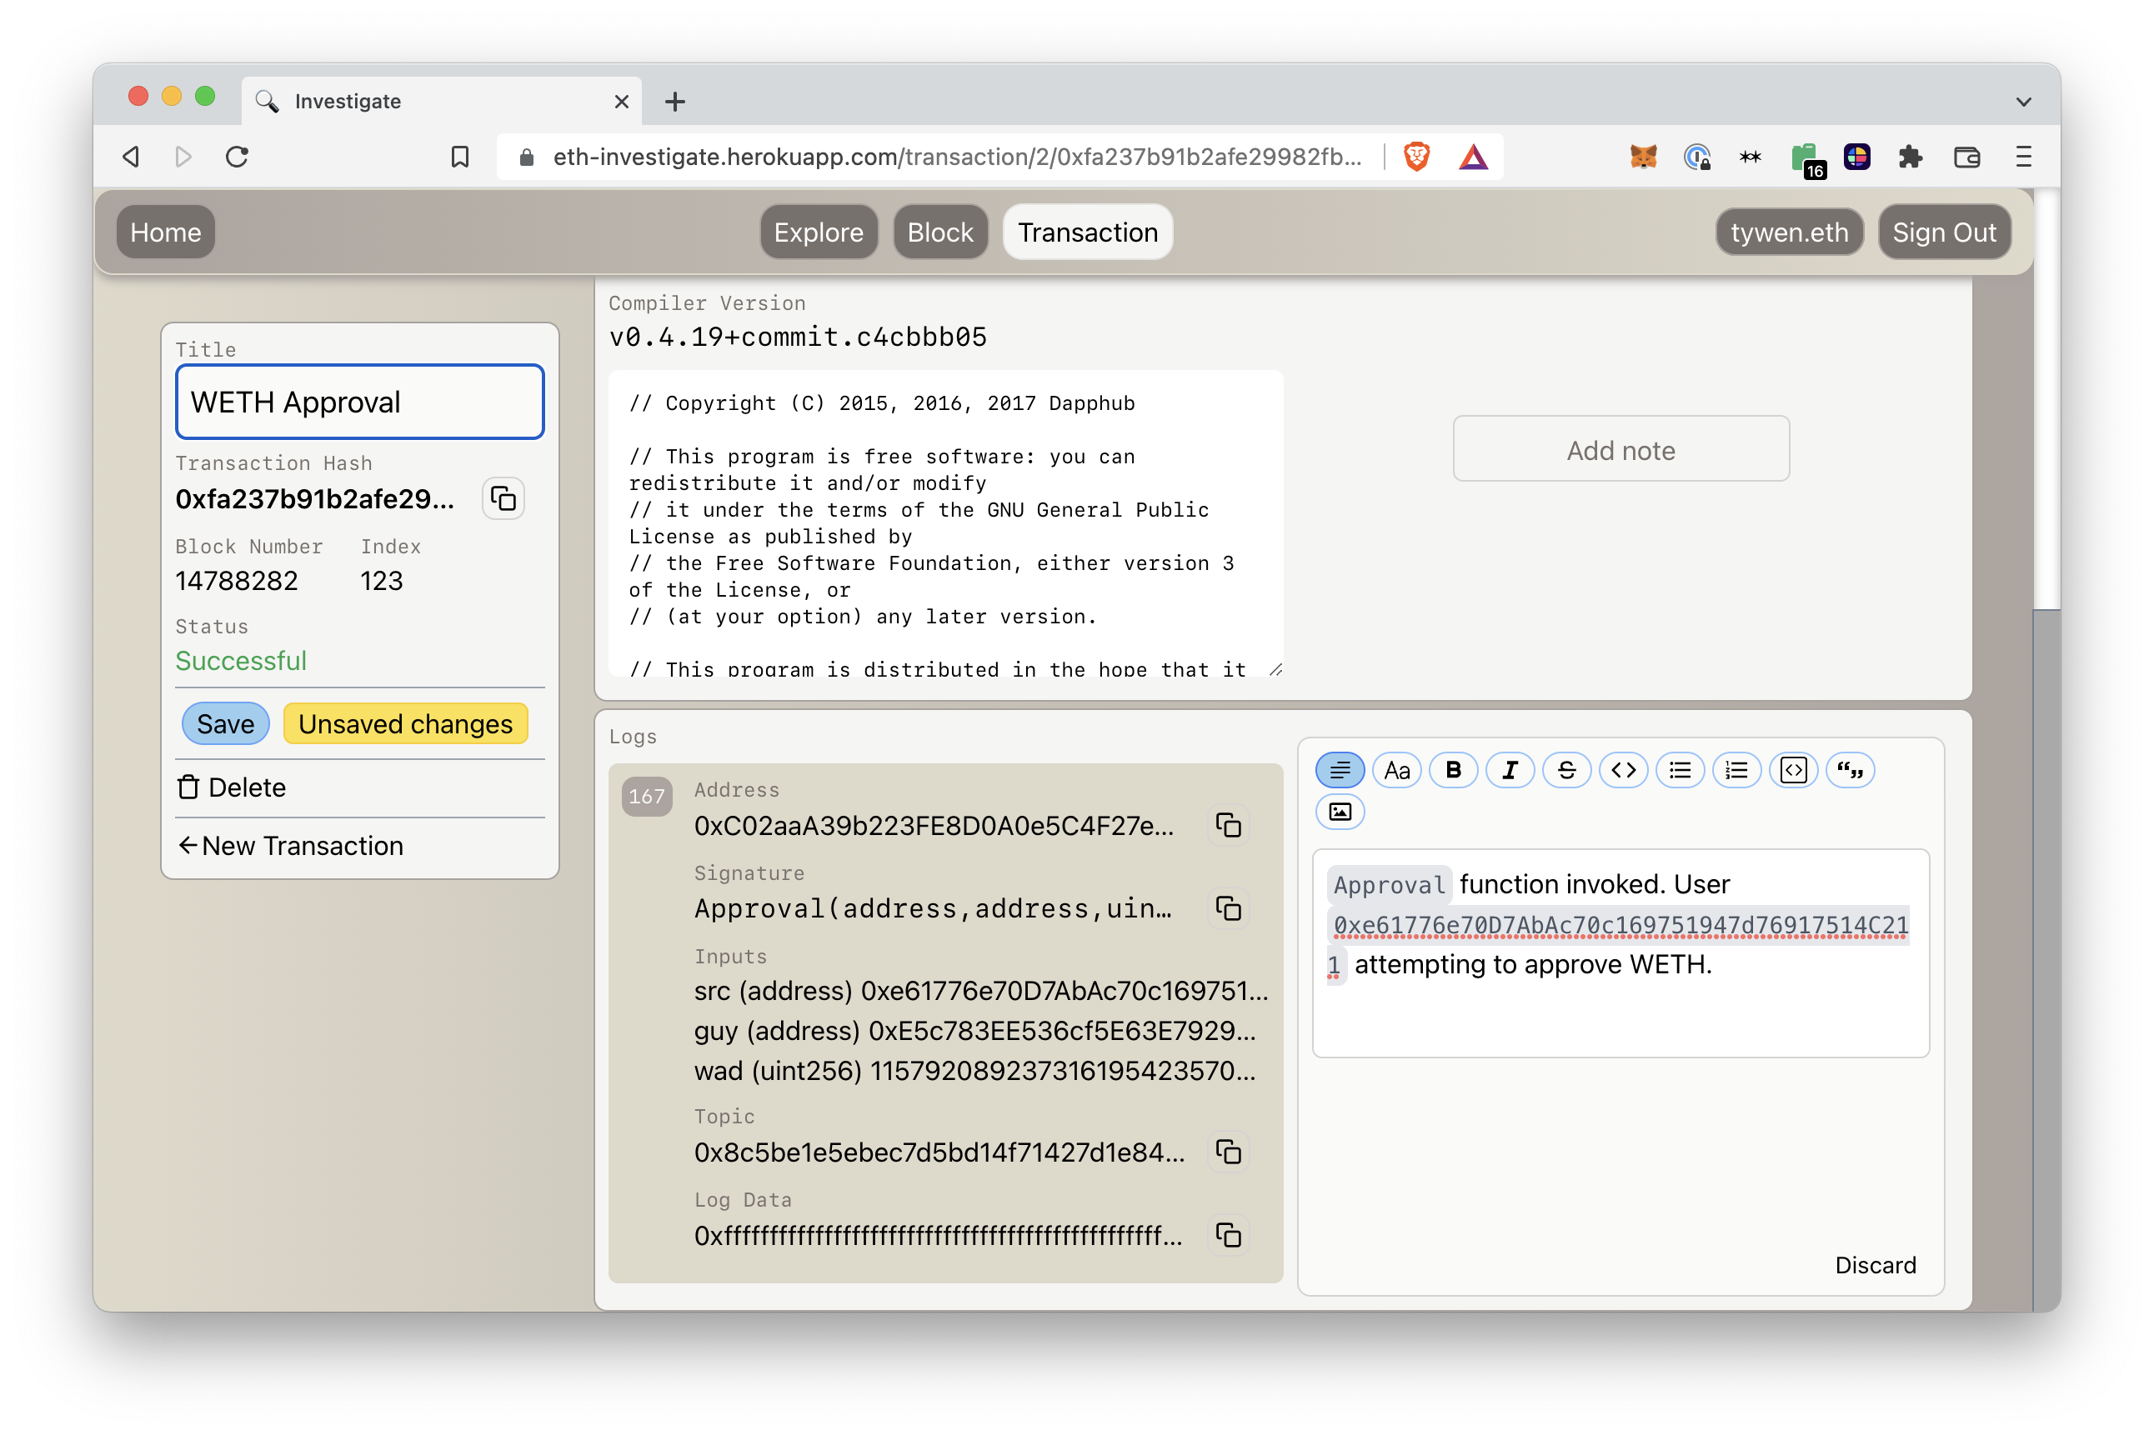Click block number 14788282
Viewport: 2154px width, 1435px height.
pos(237,581)
